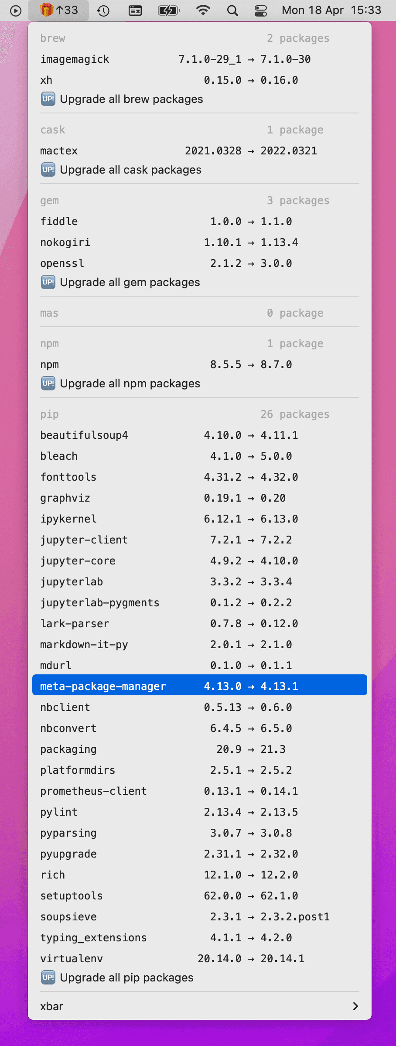Click the UP! icon for cask packages

coord(48,170)
